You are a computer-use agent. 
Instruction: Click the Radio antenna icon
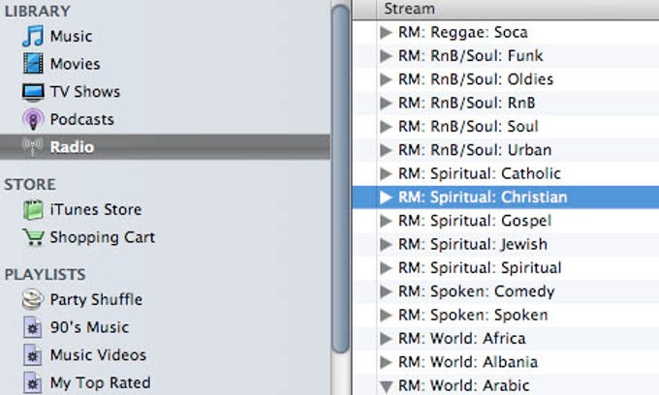(32, 146)
